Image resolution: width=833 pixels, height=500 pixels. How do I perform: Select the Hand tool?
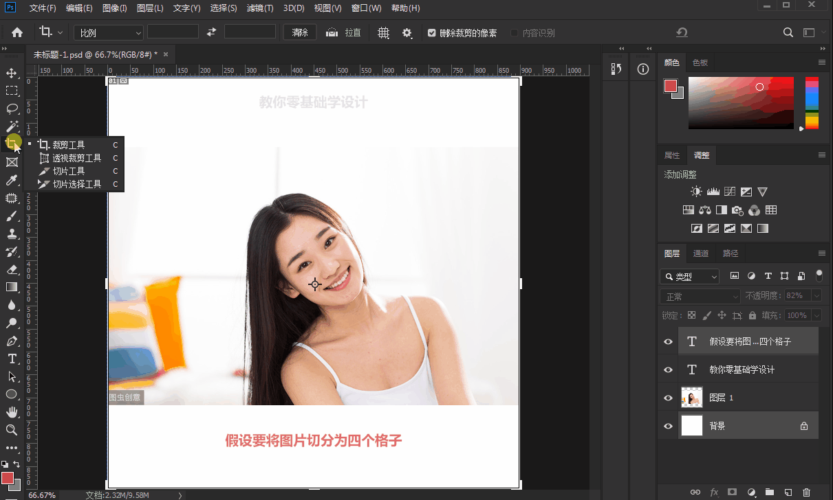click(12, 412)
